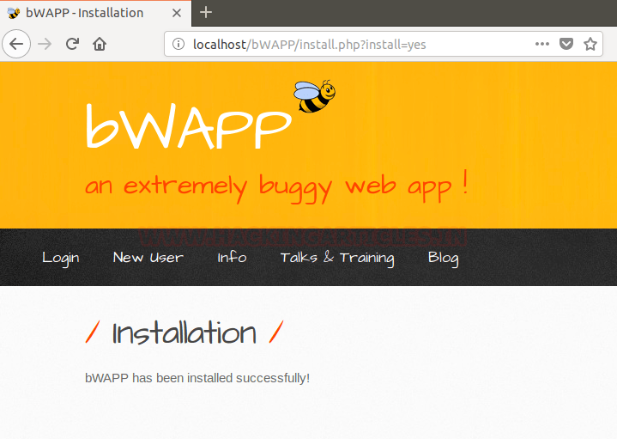Select the bWAPP - Installation tab
The height and width of the screenshot is (439, 617).
84,13
